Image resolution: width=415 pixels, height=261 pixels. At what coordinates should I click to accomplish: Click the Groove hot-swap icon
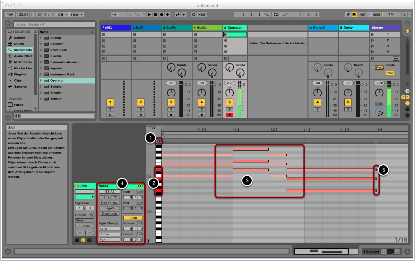(x=92, y=215)
